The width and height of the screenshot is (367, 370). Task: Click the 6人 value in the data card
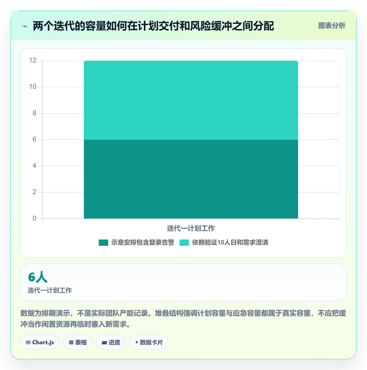[x=38, y=277]
